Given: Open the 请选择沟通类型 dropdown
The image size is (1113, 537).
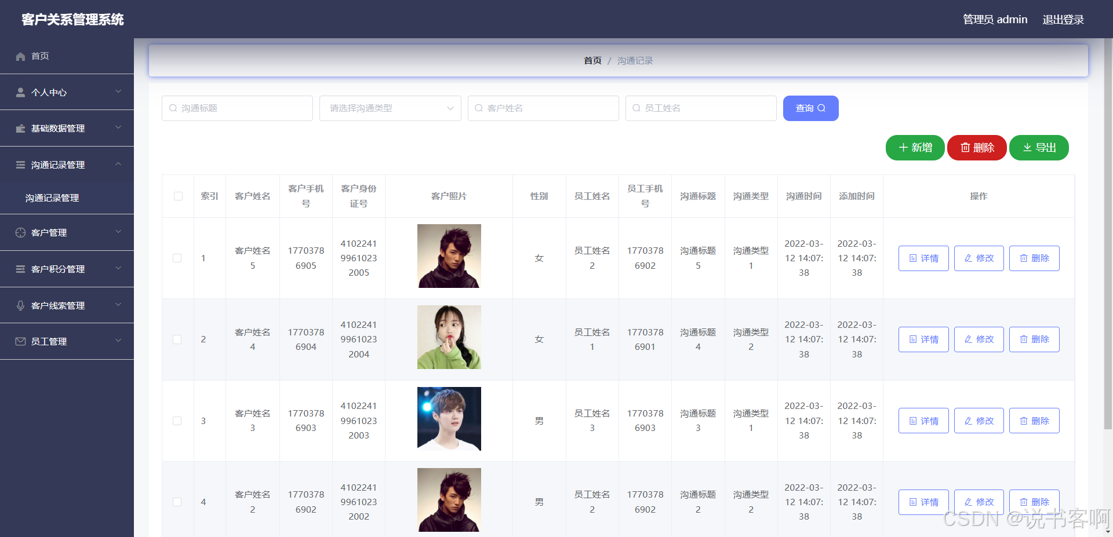Looking at the screenshot, I should [390, 108].
